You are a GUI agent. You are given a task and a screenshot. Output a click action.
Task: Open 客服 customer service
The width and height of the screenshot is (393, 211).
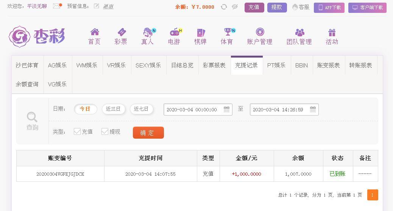(x=301, y=7)
